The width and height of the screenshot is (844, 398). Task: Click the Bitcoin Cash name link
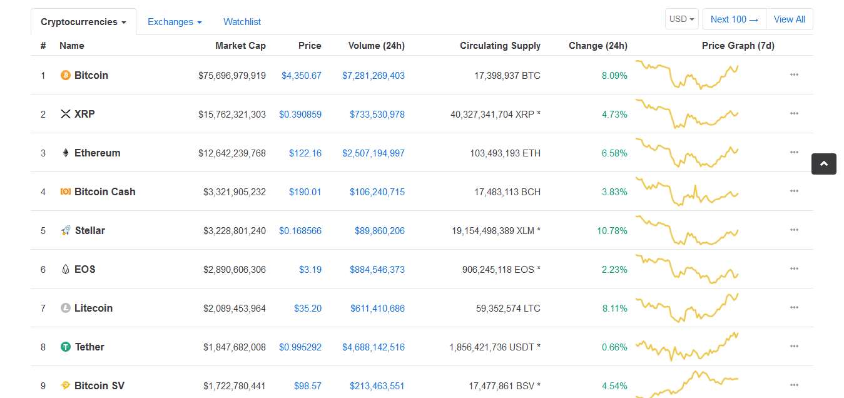point(105,191)
